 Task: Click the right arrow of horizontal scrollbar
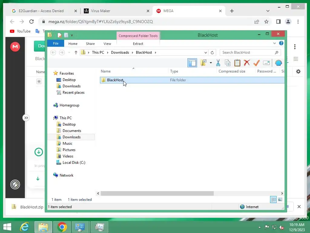click(x=282, y=193)
